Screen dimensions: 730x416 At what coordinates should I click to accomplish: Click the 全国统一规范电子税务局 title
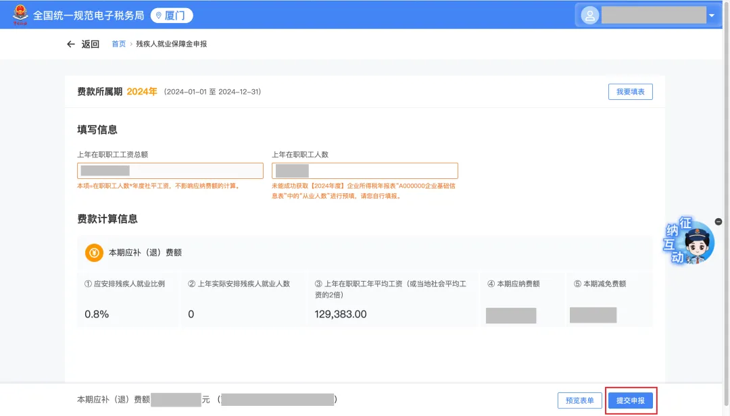pos(89,16)
